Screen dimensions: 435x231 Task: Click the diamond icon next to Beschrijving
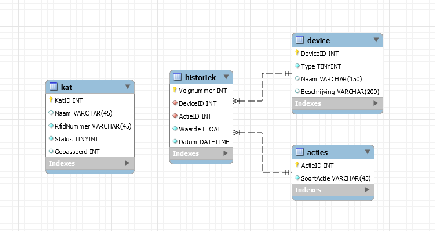click(x=297, y=91)
